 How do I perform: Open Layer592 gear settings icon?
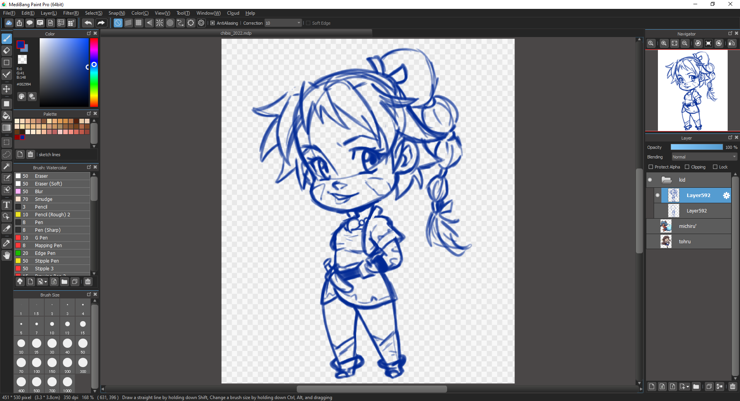(x=726, y=195)
